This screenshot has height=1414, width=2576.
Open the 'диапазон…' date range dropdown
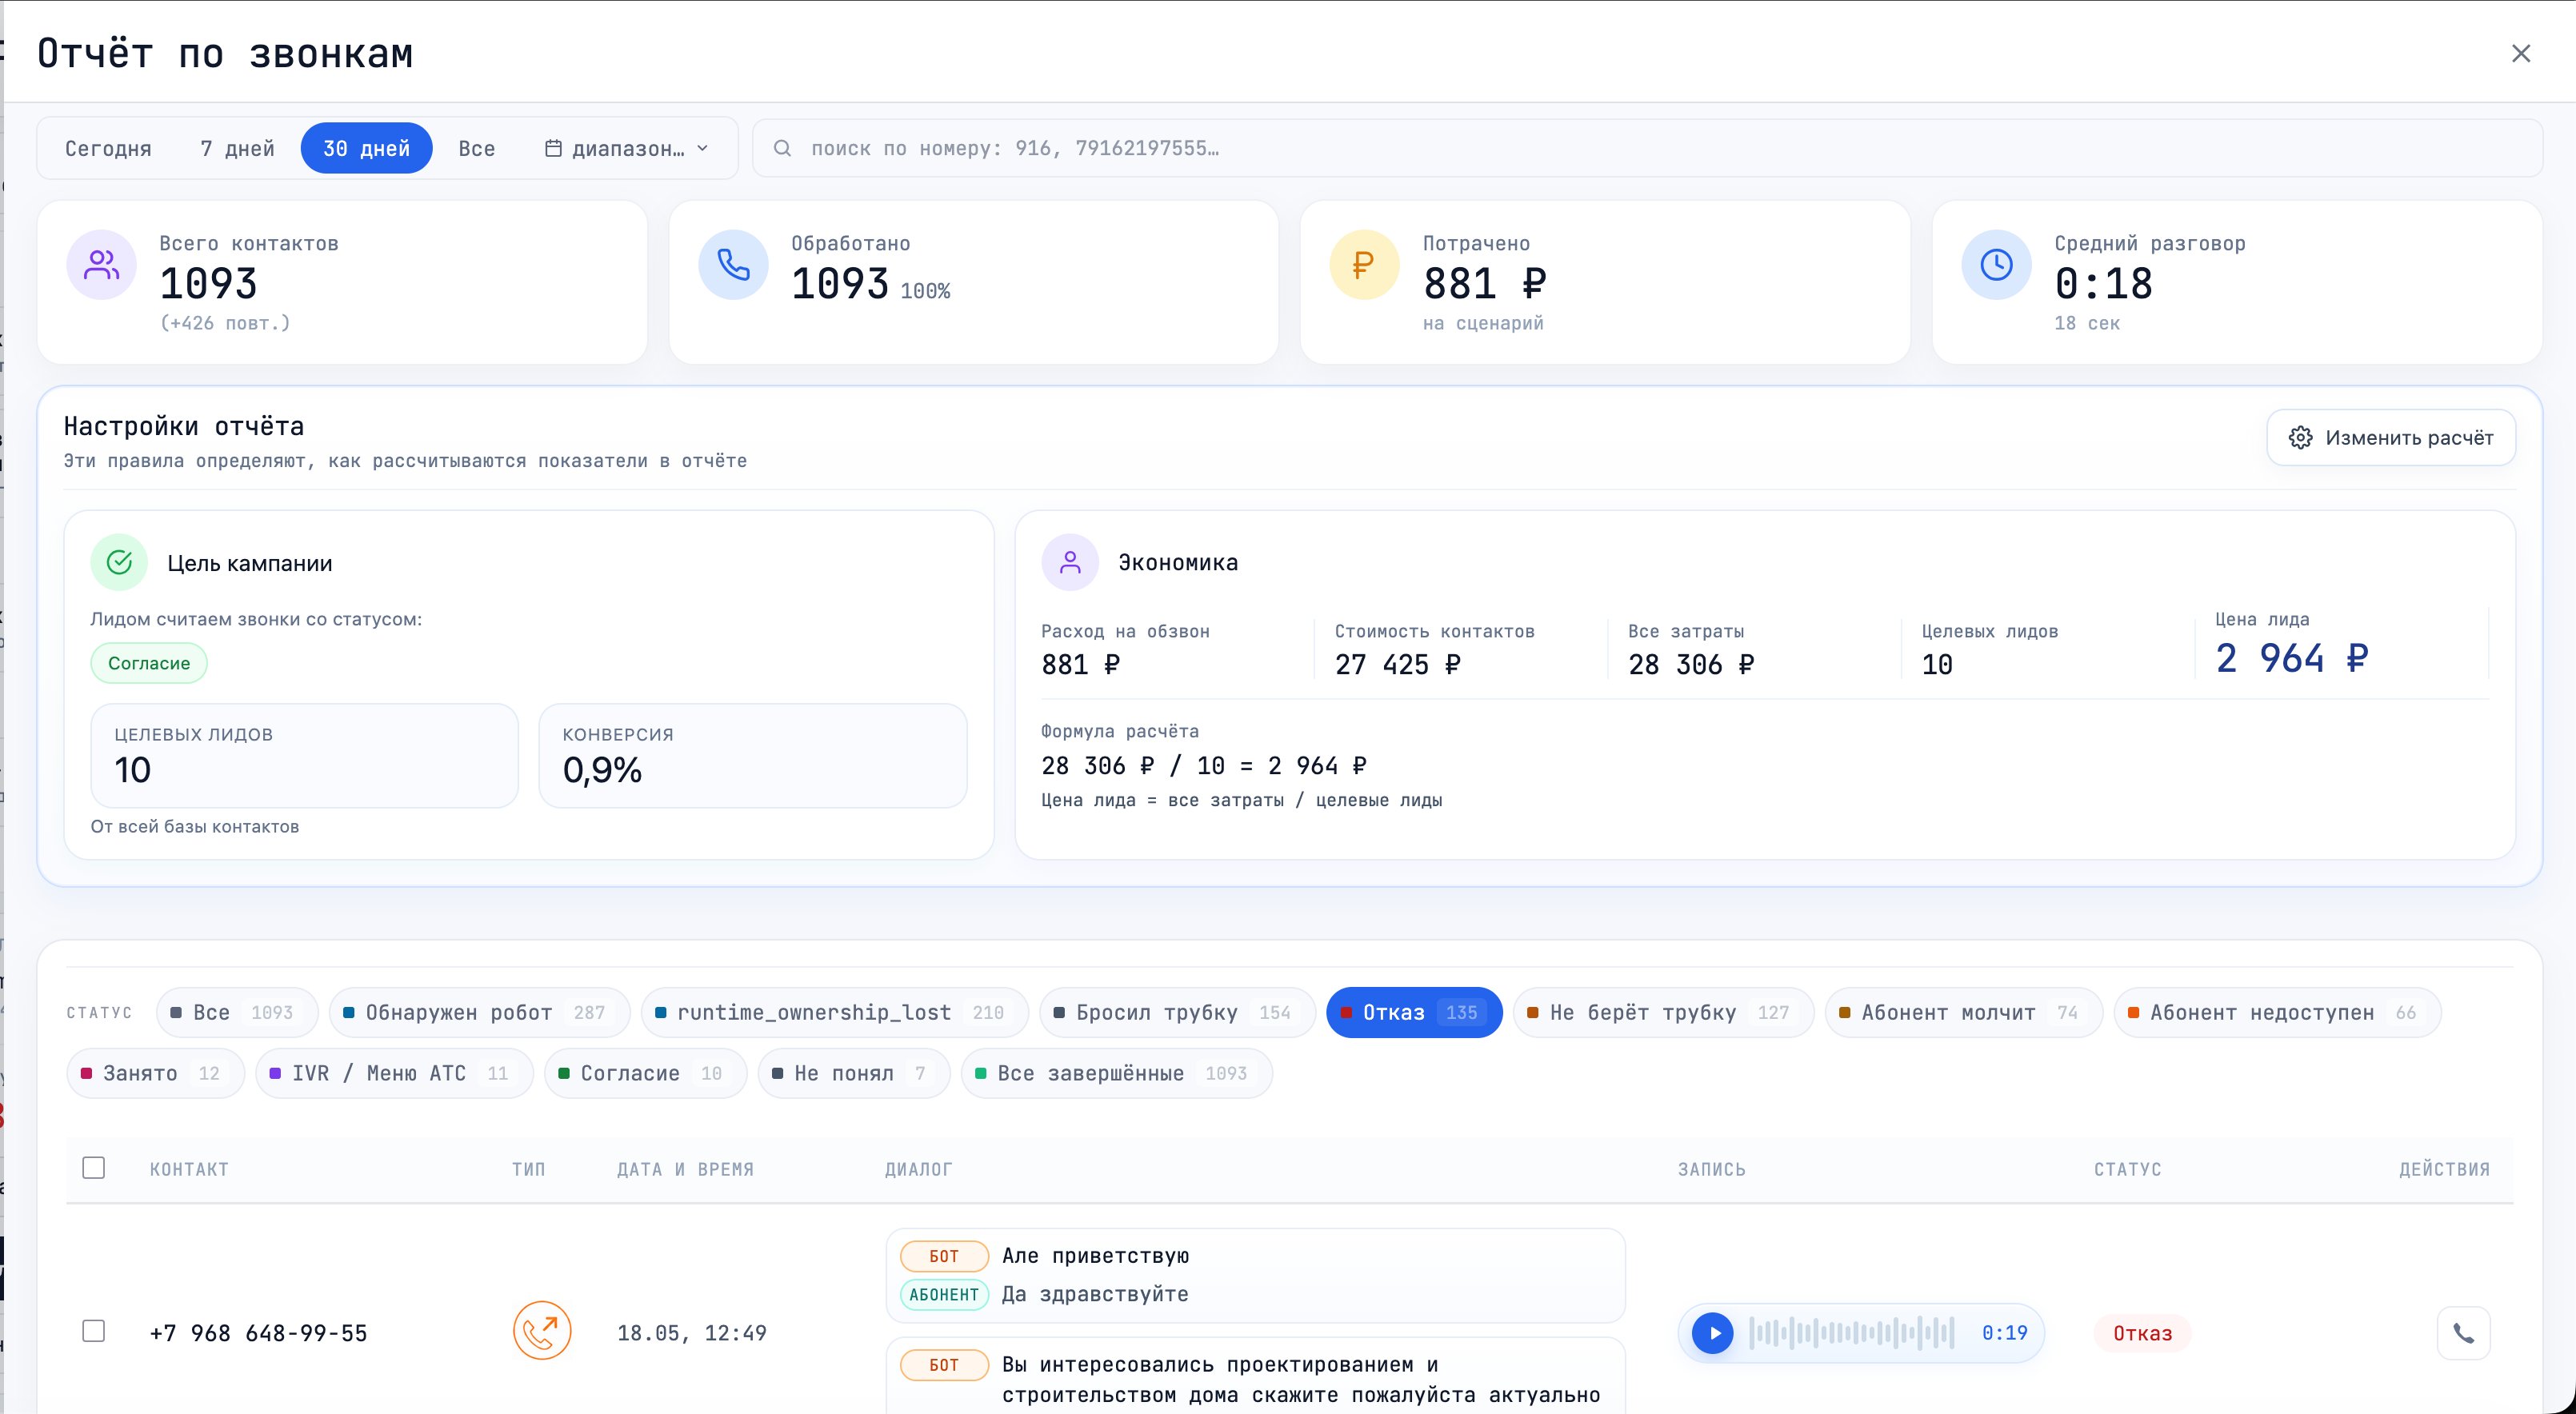coord(627,148)
